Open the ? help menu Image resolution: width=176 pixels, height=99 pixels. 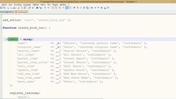68,5
